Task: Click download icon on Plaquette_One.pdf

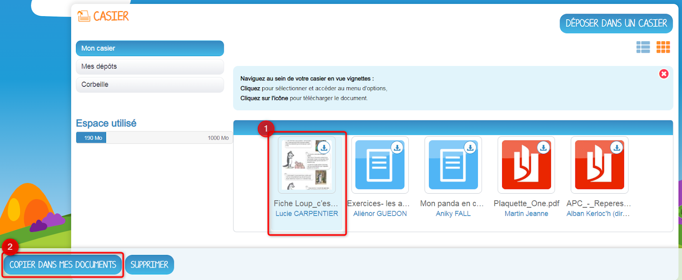Action: point(543,148)
